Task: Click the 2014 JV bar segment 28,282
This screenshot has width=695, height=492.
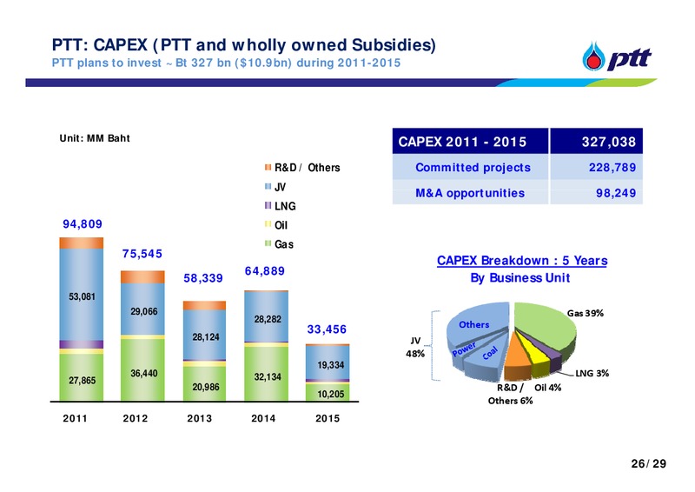Action: coord(267,316)
